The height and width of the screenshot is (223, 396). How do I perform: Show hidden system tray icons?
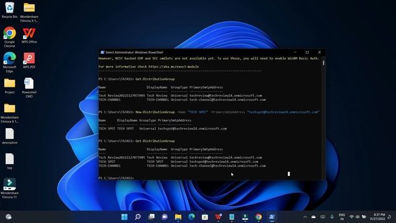coord(305,217)
